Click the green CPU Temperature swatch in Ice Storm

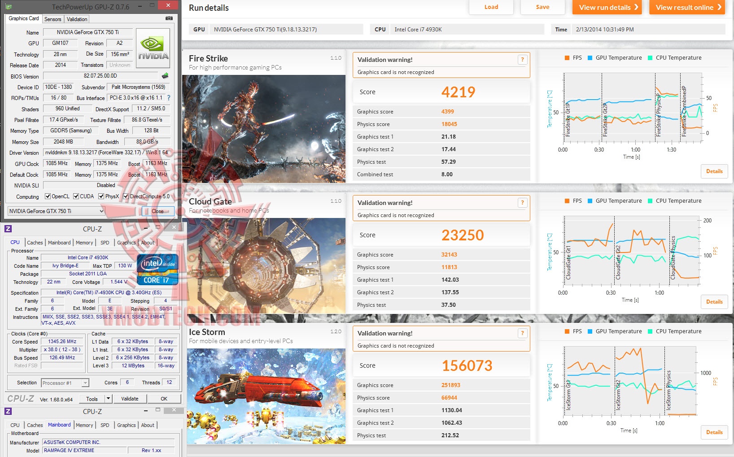pyautogui.click(x=651, y=331)
